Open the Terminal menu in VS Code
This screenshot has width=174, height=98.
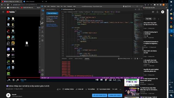coord(70,7)
